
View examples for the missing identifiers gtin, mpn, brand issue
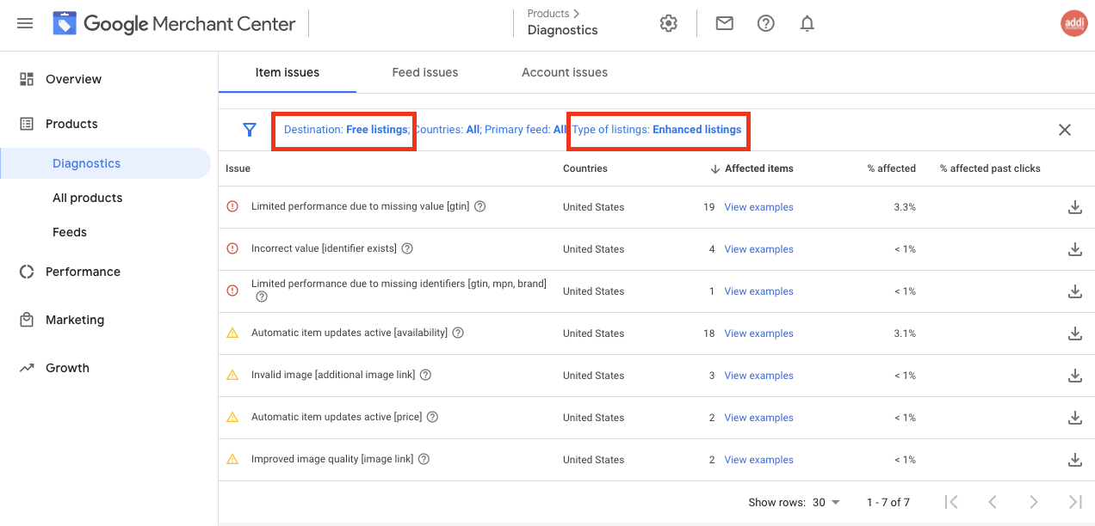tap(758, 291)
